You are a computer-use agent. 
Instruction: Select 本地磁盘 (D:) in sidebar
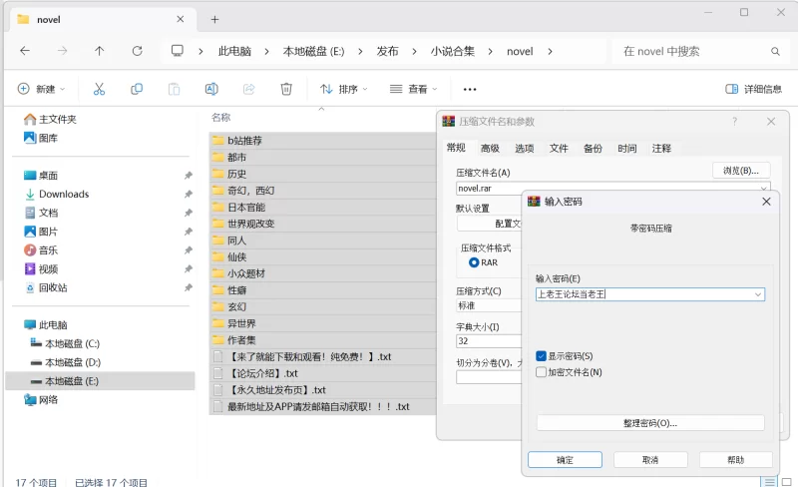coord(65,362)
